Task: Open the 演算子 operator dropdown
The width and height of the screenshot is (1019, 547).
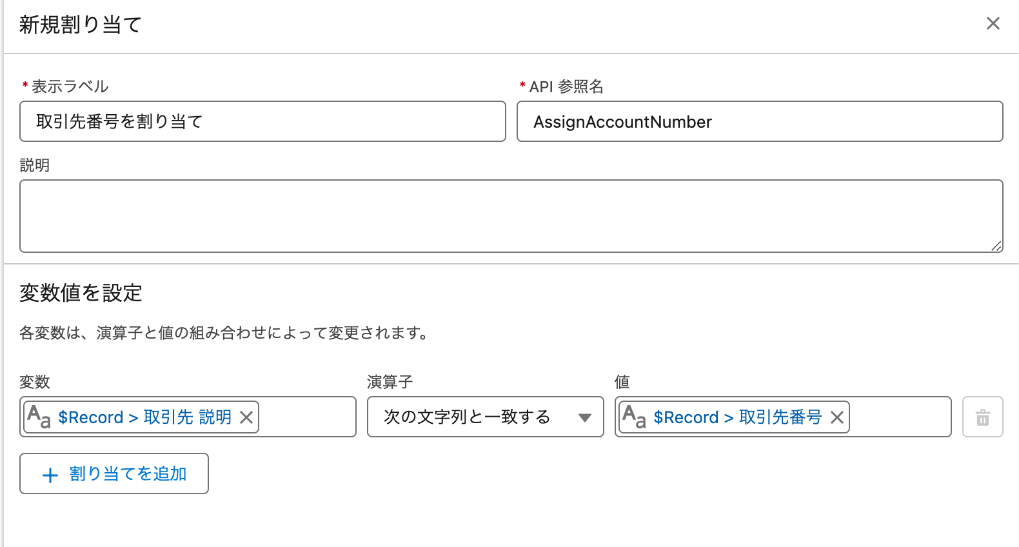Action: pyautogui.click(x=486, y=417)
